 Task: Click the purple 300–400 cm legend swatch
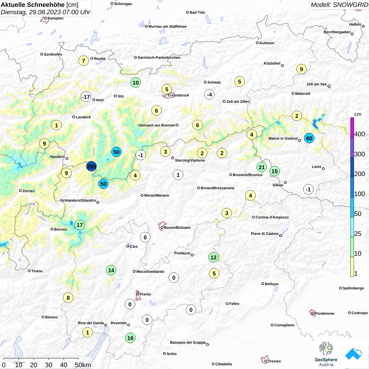pos(352,148)
